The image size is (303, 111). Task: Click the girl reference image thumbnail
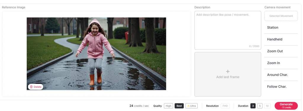(x=96, y=53)
